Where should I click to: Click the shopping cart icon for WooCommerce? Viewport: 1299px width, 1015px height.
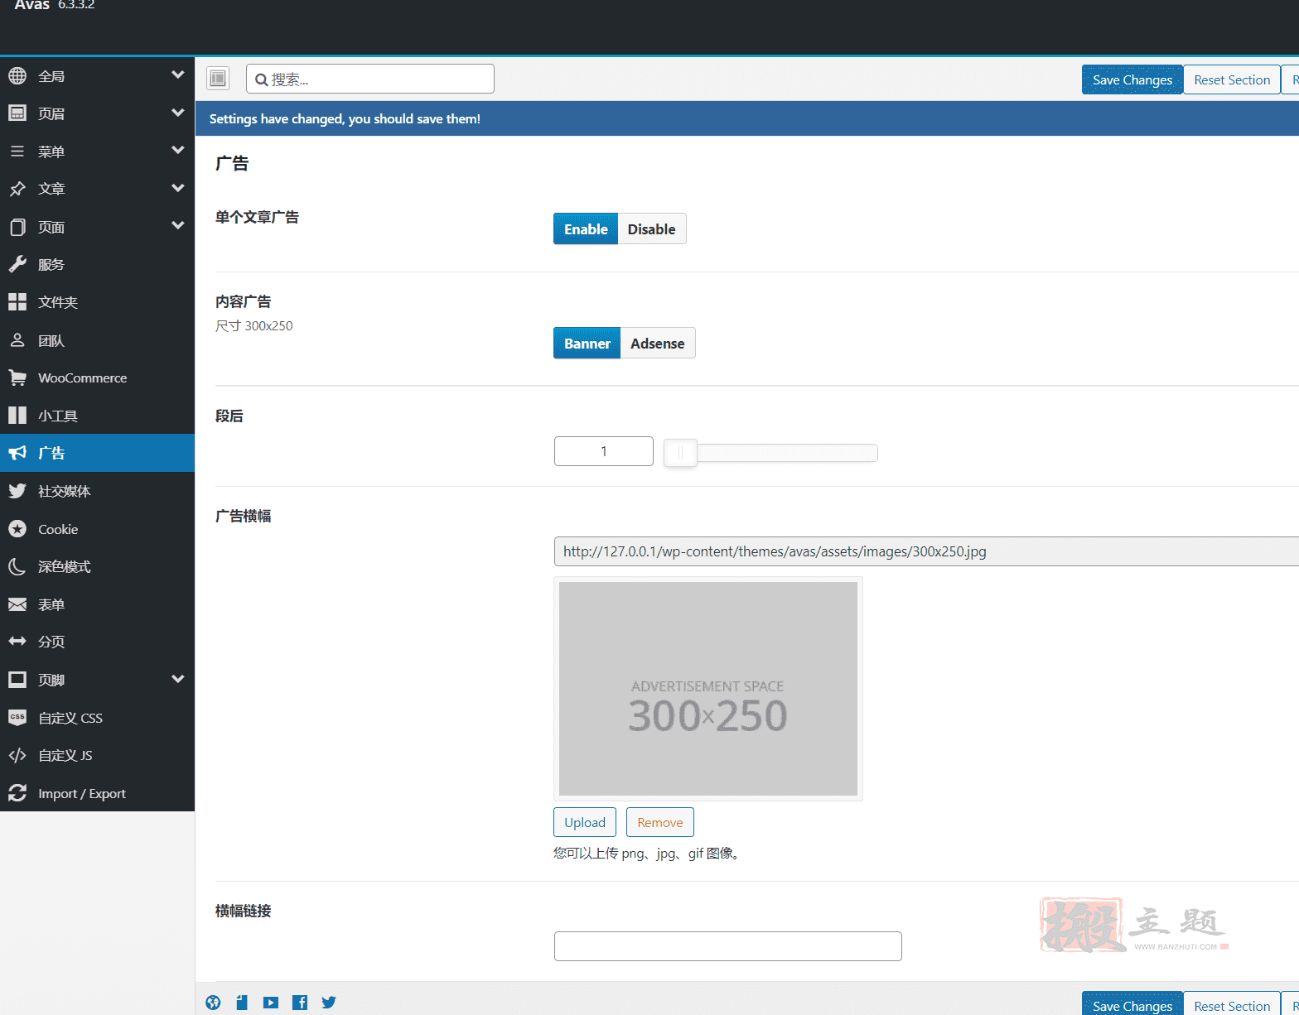[17, 378]
